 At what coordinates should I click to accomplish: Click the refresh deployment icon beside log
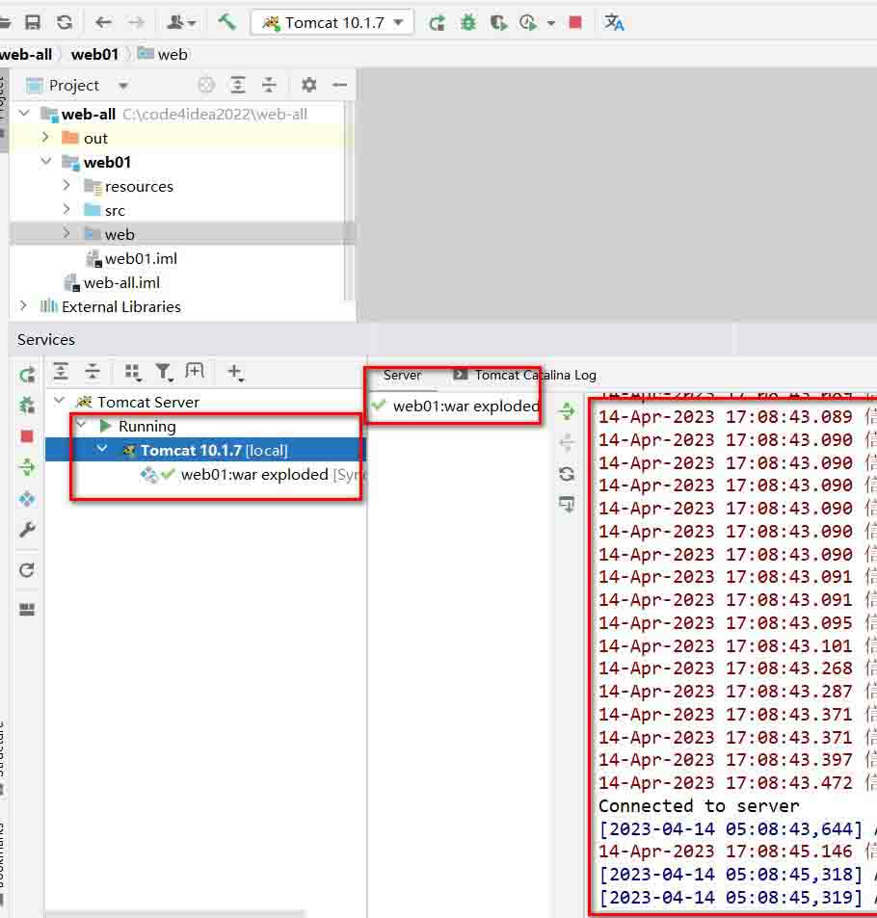(567, 474)
